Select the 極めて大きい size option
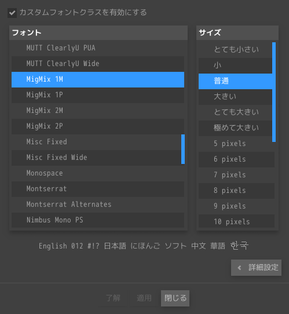289x314 pixels. 235,128
